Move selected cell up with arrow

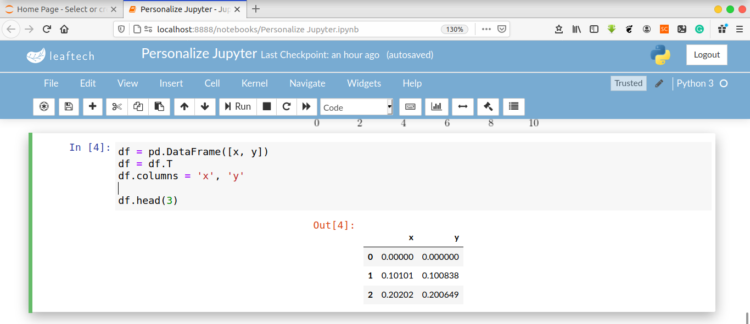pyautogui.click(x=184, y=107)
